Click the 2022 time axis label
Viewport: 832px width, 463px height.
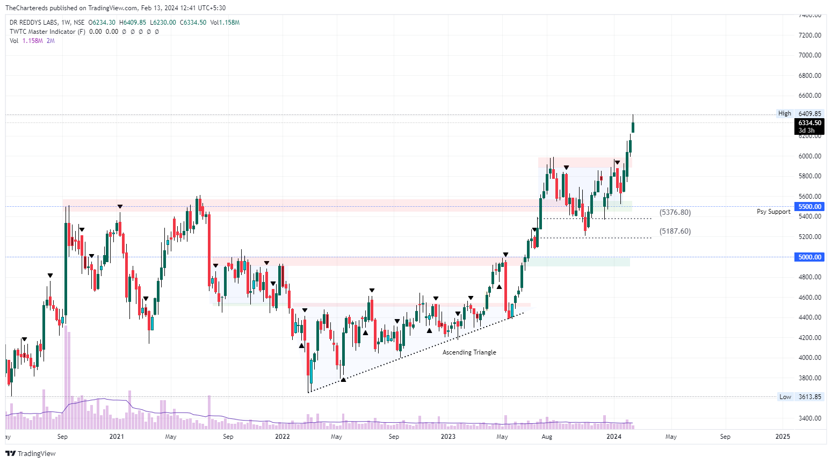click(283, 437)
